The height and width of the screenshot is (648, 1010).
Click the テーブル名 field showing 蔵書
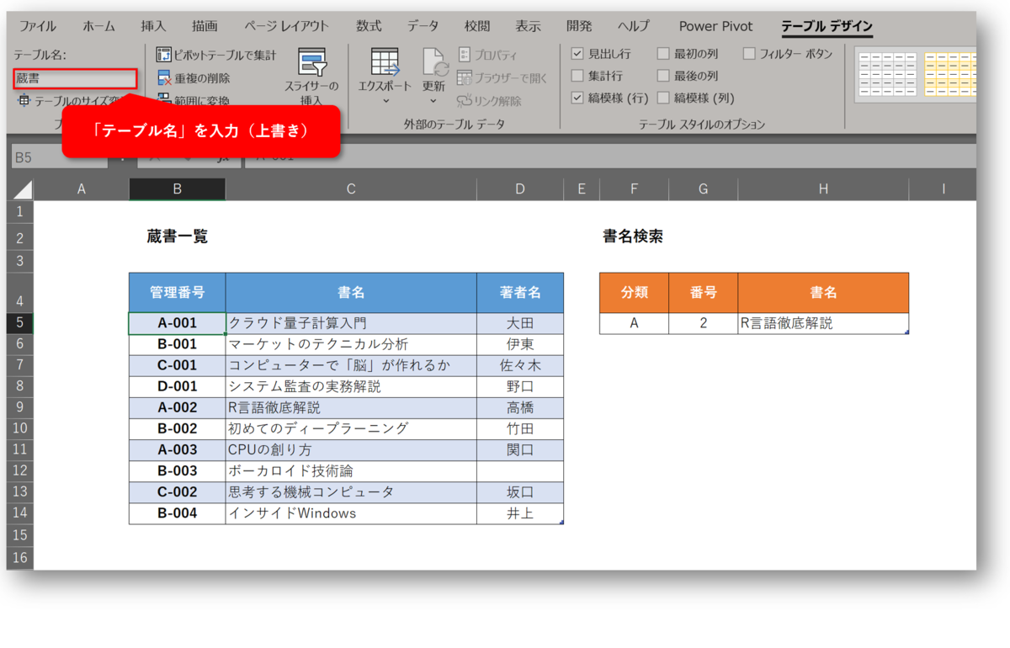point(74,77)
